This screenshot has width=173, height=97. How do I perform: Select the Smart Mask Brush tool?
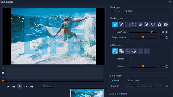[121, 25]
